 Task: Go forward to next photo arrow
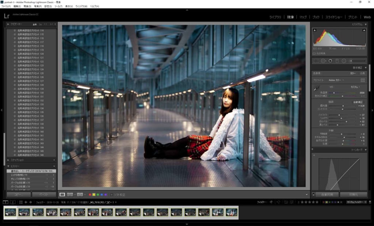click(31, 202)
